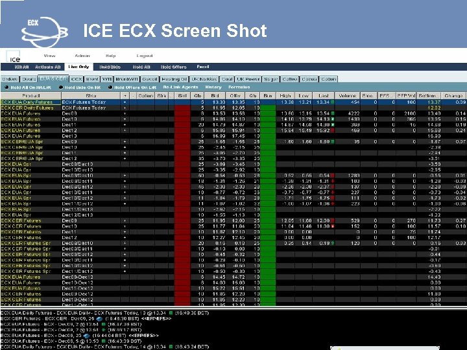Click the red indicator beside Last 12.00
This screenshot has width=467, height=350.
pyautogui.click(x=332, y=220)
